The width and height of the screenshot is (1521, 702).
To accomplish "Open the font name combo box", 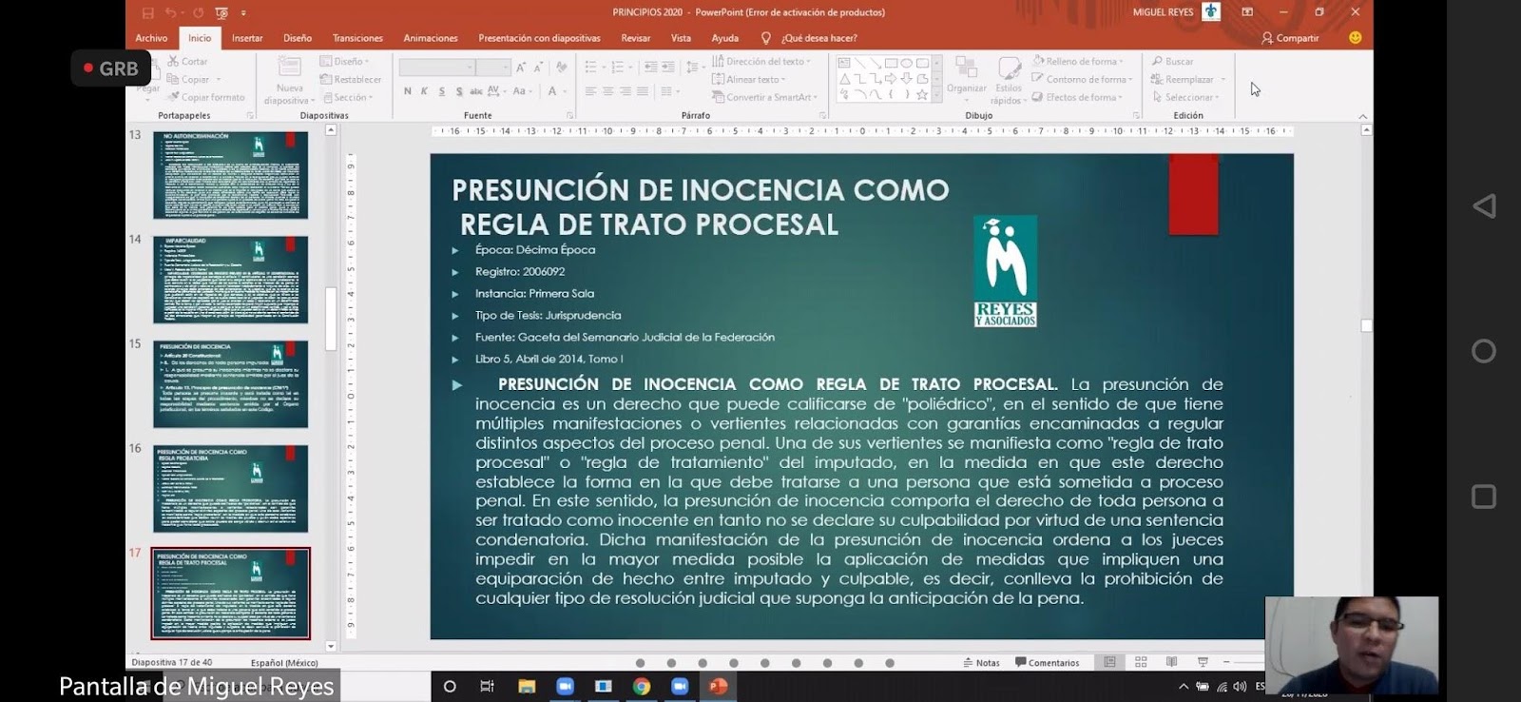I will click(436, 68).
